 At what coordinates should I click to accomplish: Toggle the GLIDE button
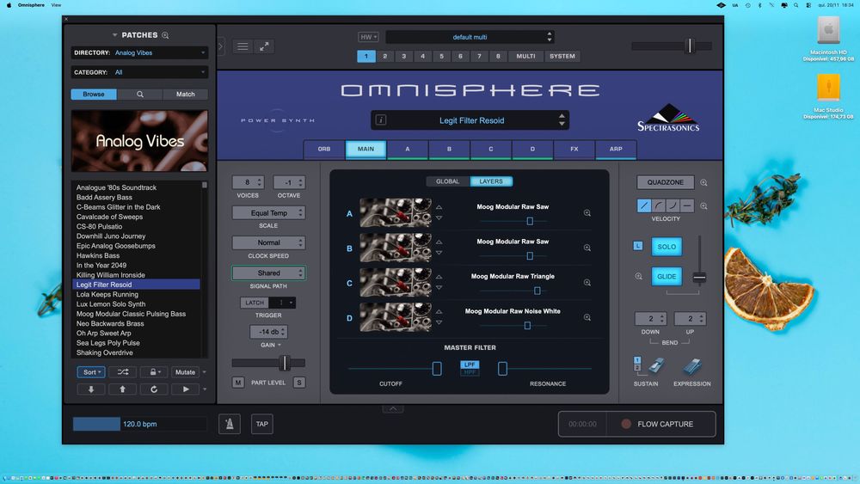(x=666, y=276)
